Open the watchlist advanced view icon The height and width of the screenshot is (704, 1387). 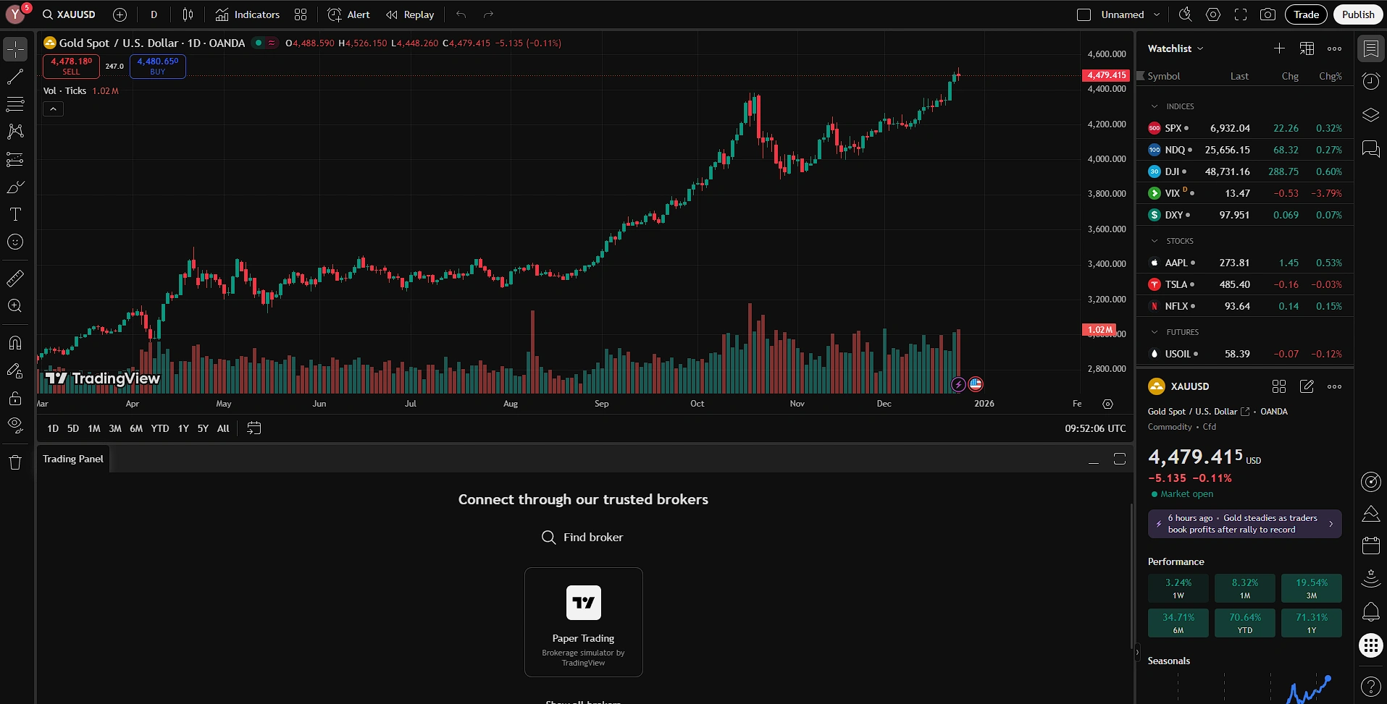1307,48
